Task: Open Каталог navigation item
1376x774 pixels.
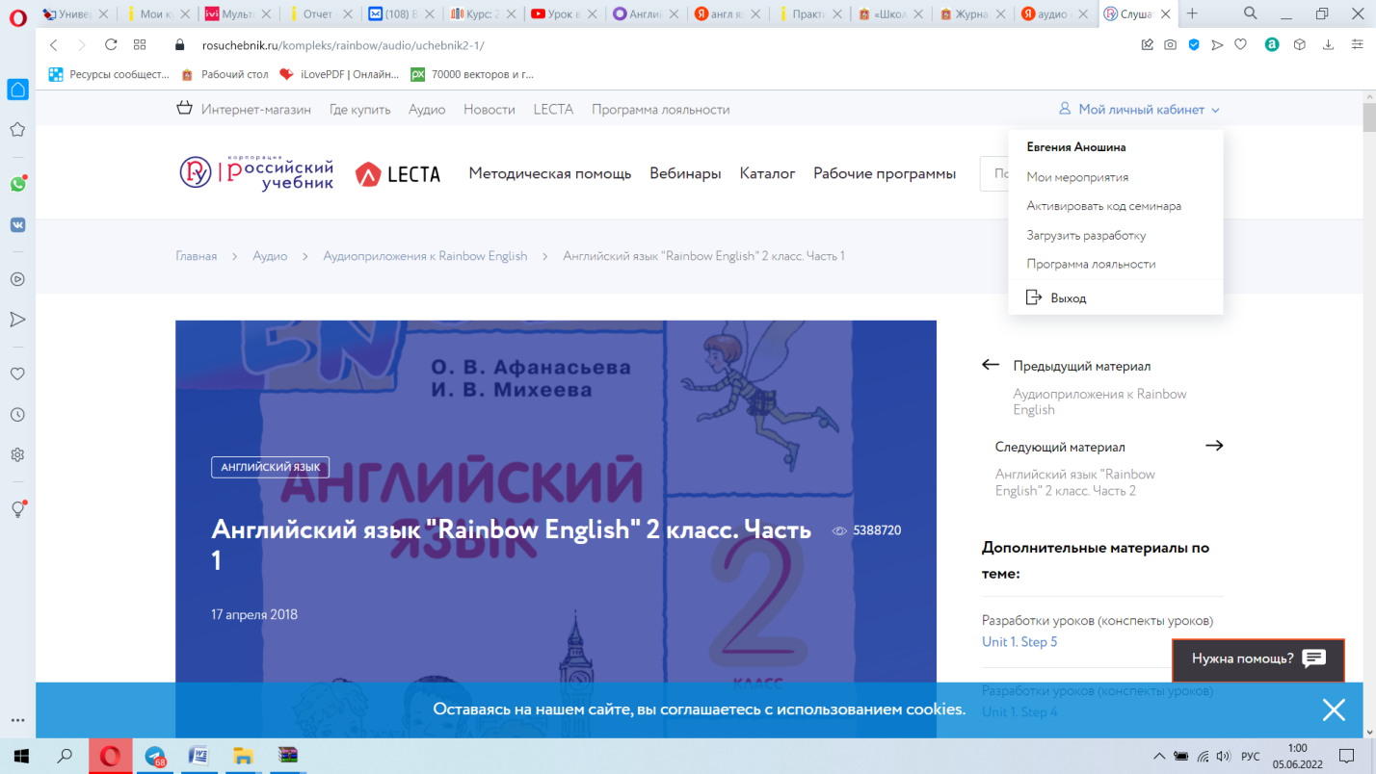Action: [767, 173]
